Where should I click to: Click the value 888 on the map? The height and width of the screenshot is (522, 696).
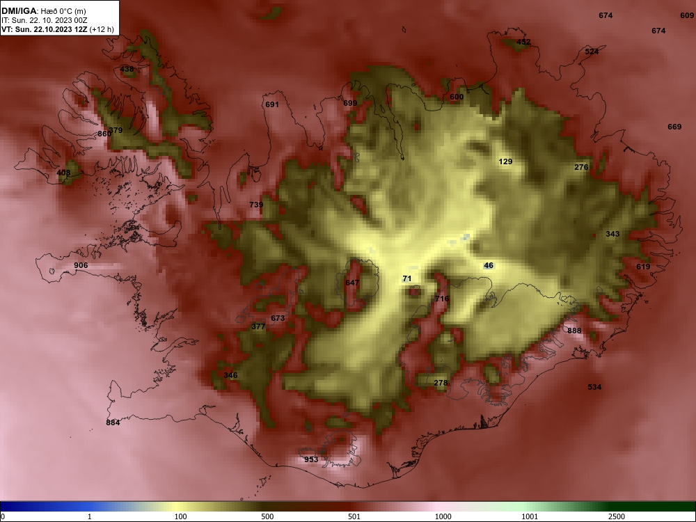click(x=574, y=331)
